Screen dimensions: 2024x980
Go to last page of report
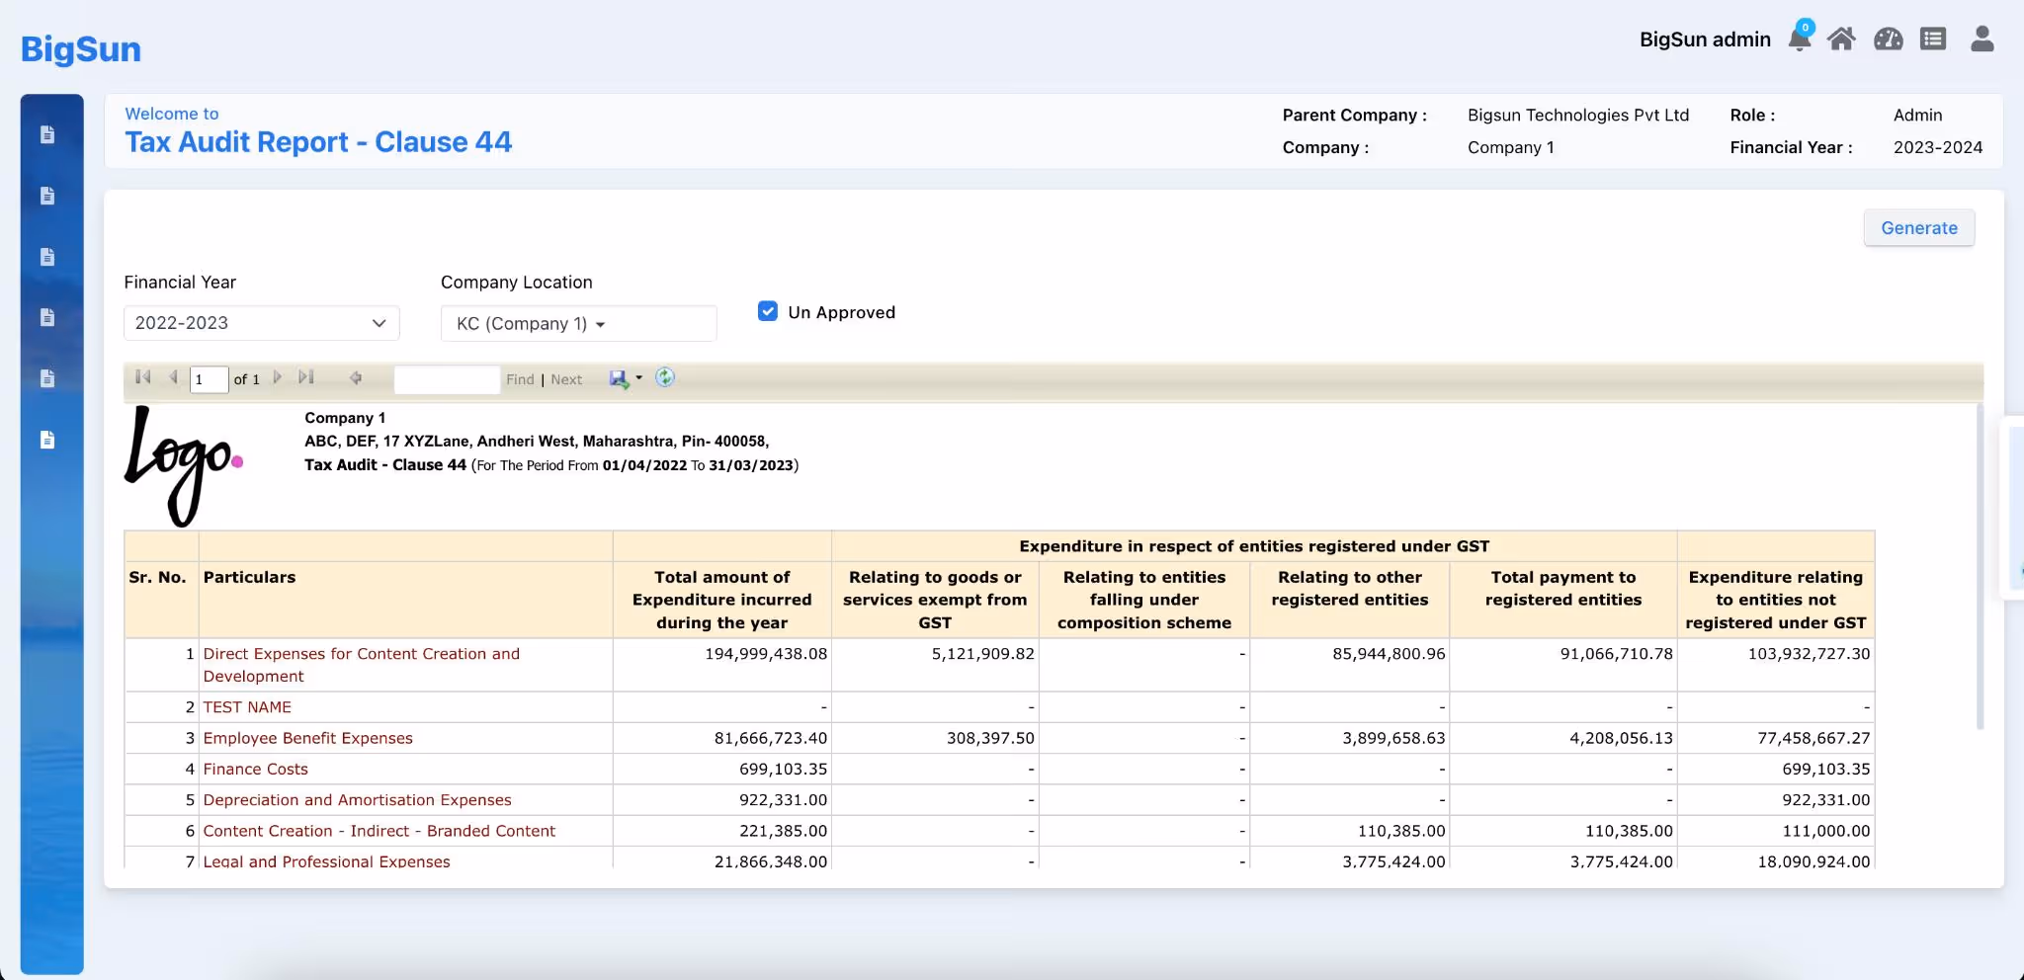(306, 377)
